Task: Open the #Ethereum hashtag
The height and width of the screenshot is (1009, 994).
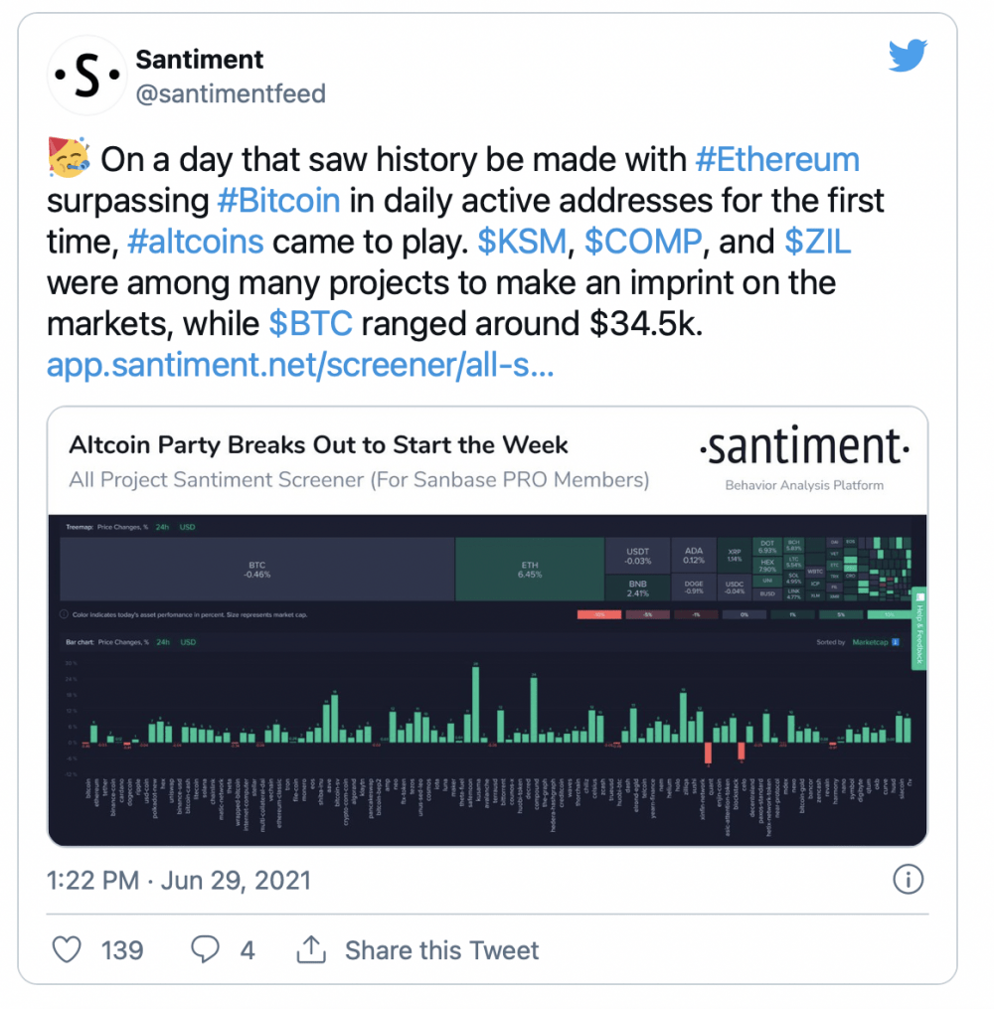Action: [777, 160]
